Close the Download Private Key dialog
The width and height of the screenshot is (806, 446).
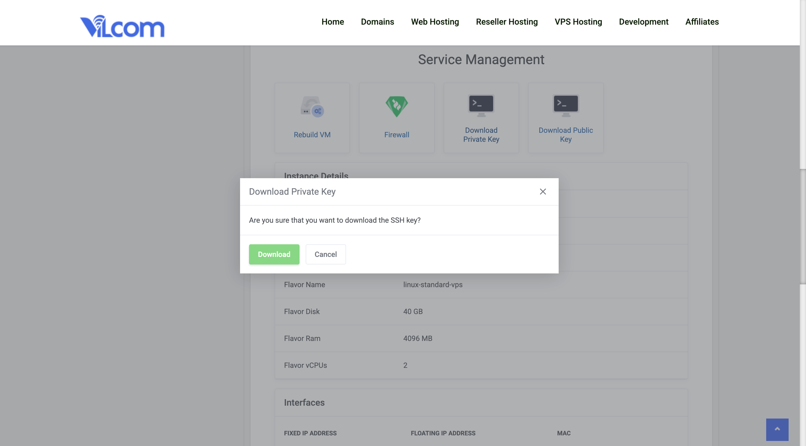543,192
